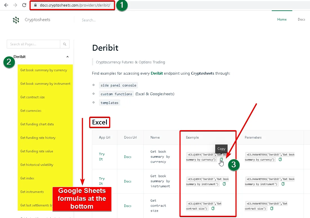
Task: Select the Deribit sidebar section title
Action: coord(20,57)
